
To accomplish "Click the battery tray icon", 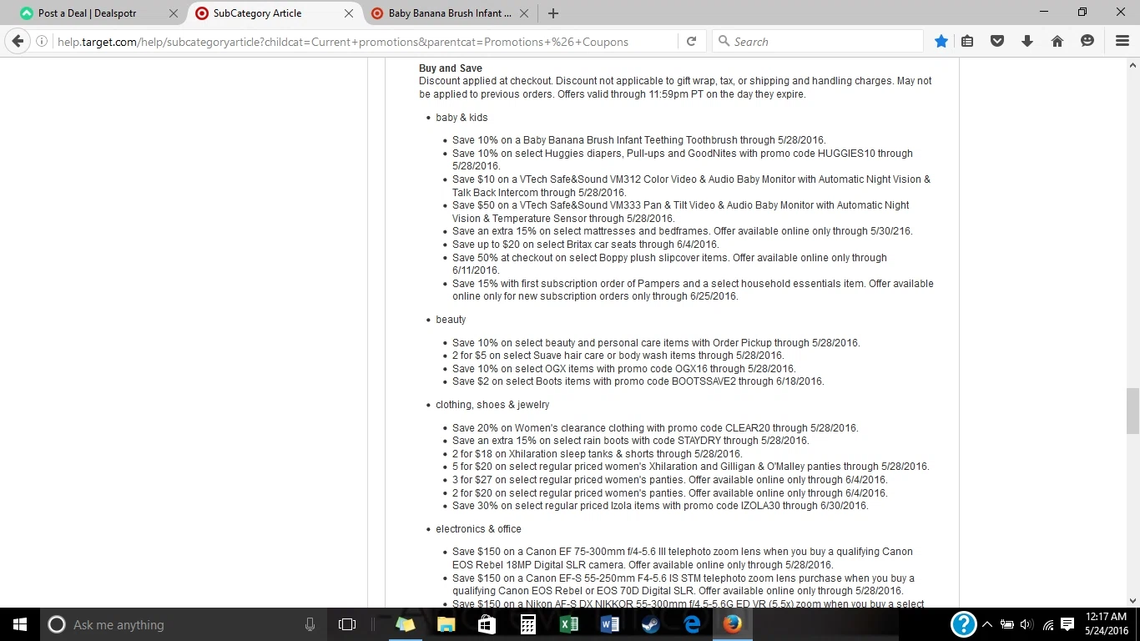I will click(1007, 624).
